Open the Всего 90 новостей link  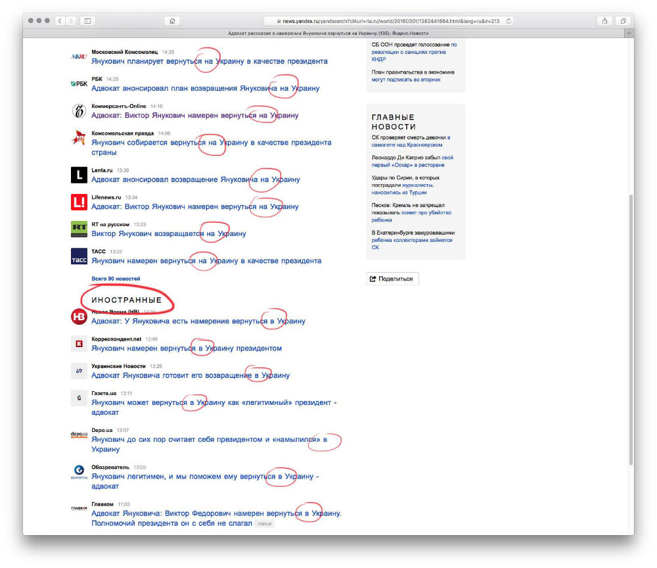(116, 279)
